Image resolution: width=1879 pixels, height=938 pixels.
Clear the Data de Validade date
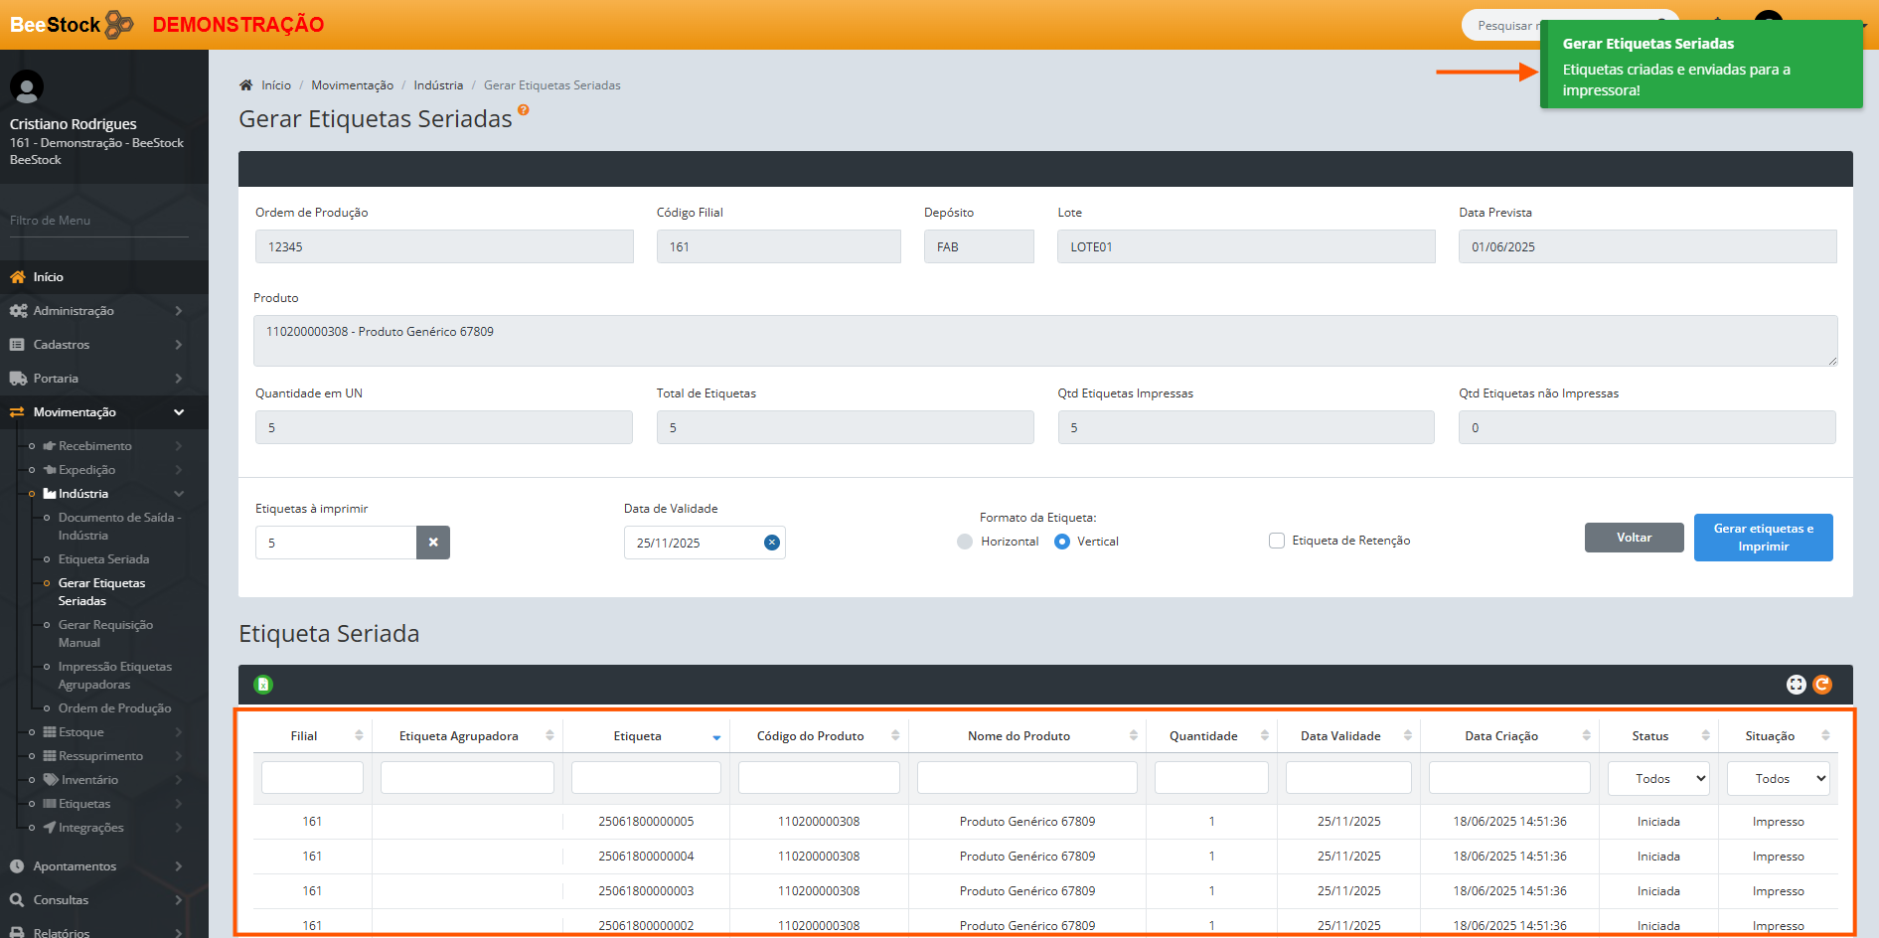tap(772, 543)
